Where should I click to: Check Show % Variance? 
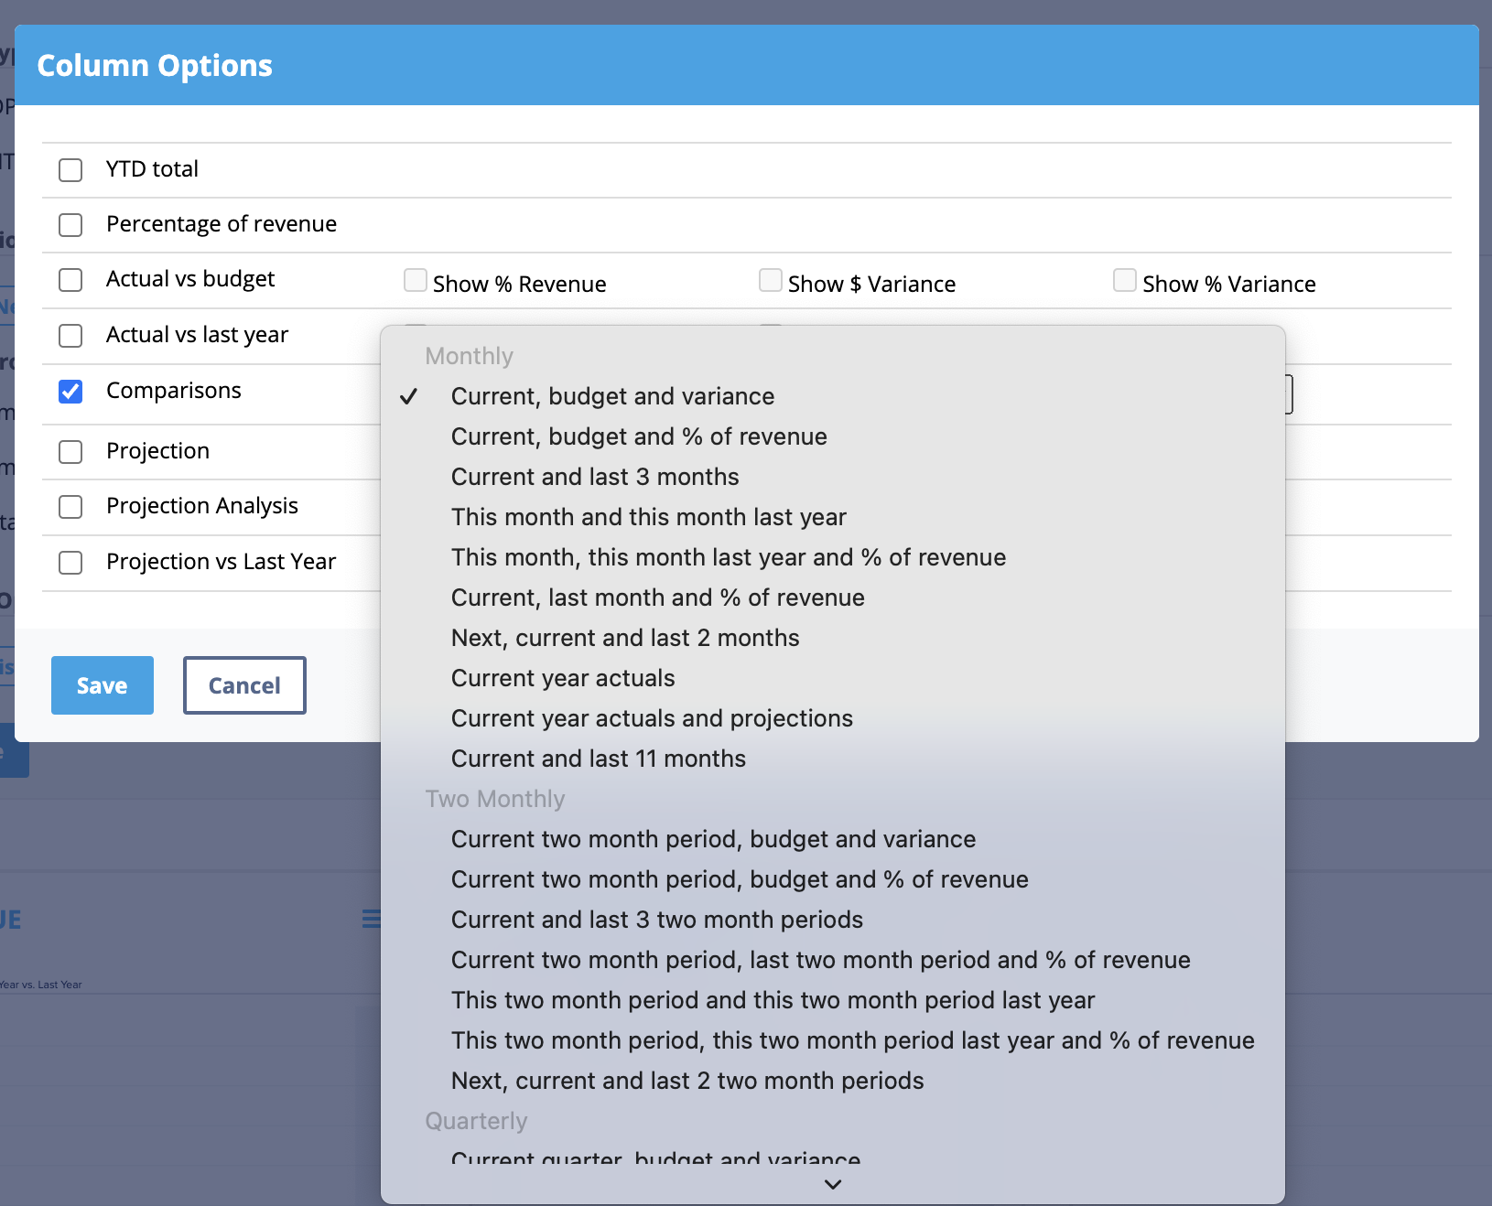(1125, 280)
